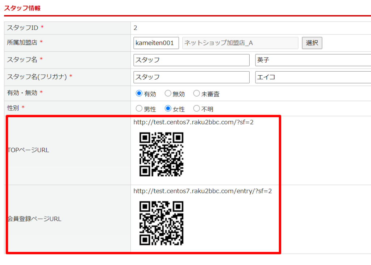
Task: Click the TOPページURL row label
Action: [28, 150]
